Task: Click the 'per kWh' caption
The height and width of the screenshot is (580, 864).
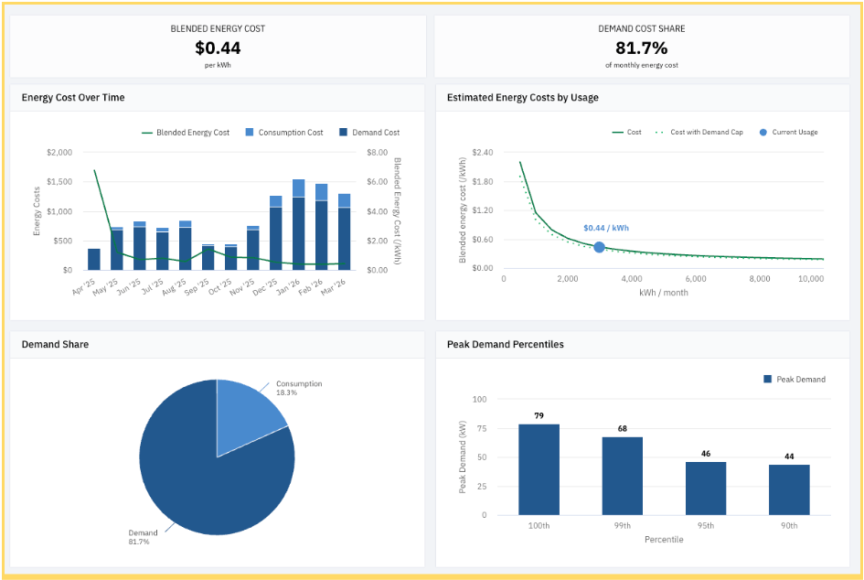Action: [218, 65]
